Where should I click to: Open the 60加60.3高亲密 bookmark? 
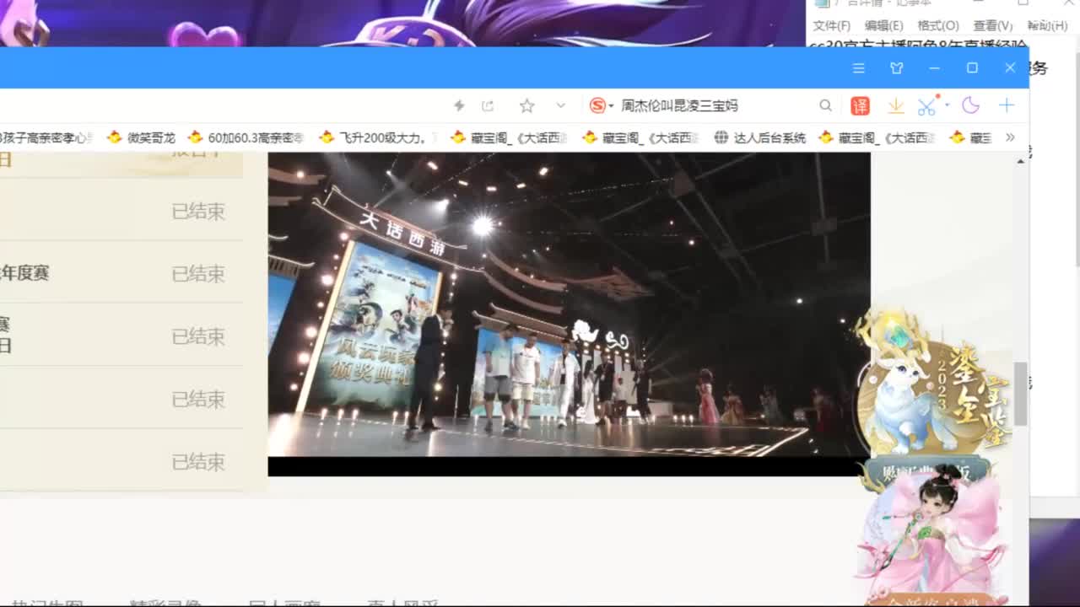(246, 137)
